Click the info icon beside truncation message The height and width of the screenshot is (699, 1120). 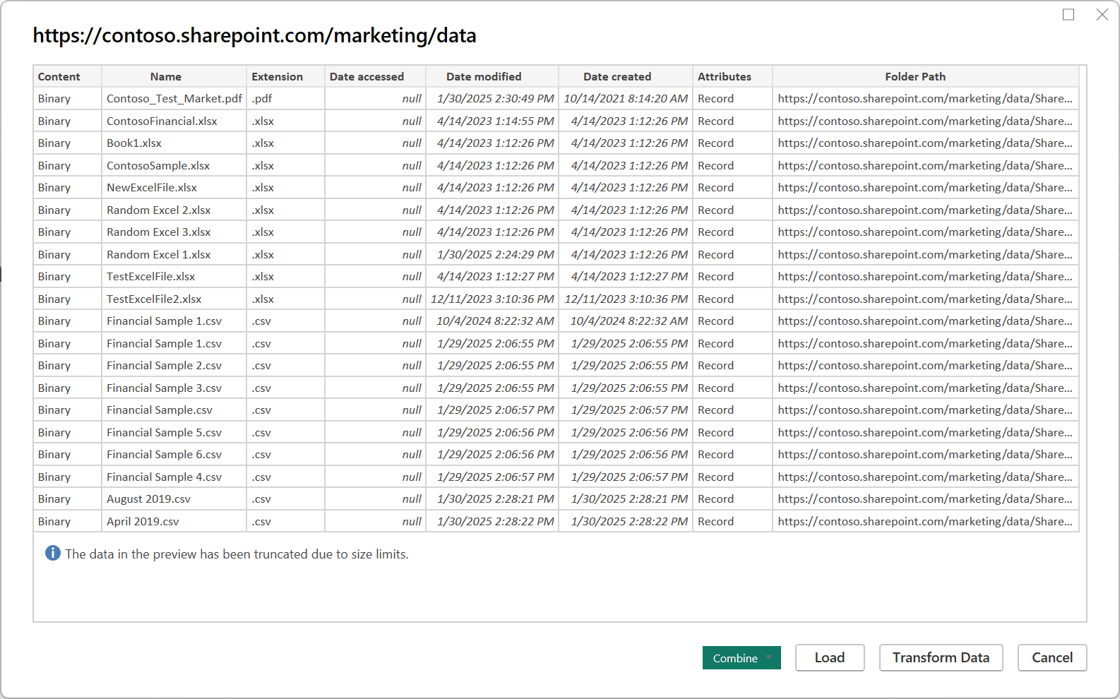(x=53, y=553)
